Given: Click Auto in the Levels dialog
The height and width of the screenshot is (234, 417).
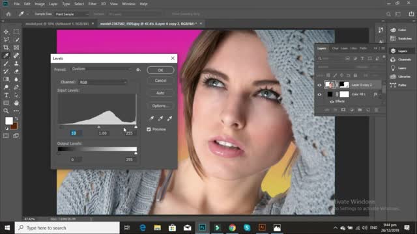Looking at the screenshot, I should point(161,93).
